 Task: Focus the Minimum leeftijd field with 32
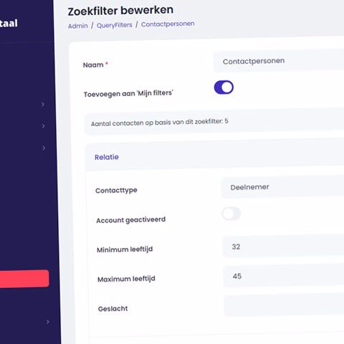(283, 246)
